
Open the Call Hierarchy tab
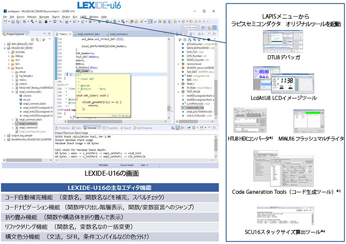143,128
